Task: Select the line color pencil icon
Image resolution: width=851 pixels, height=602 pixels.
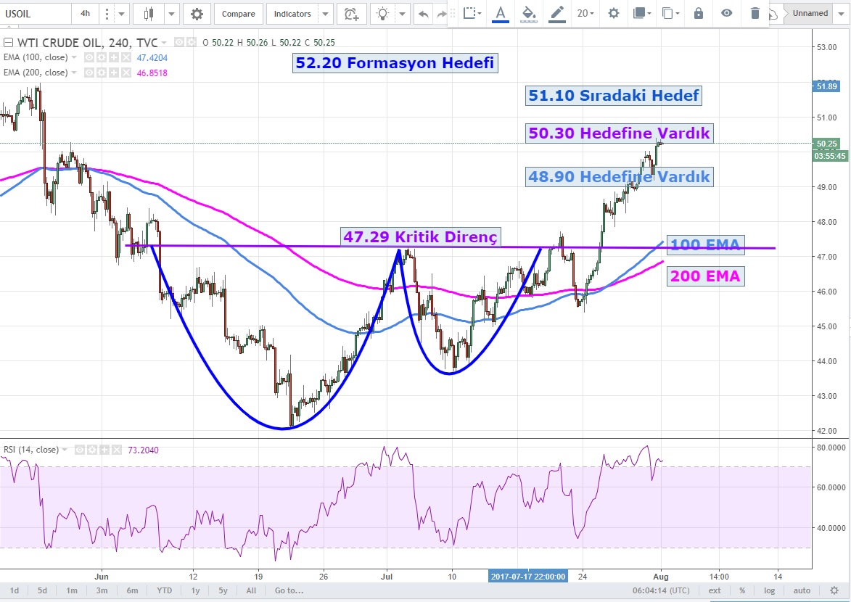Action: pos(556,13)
